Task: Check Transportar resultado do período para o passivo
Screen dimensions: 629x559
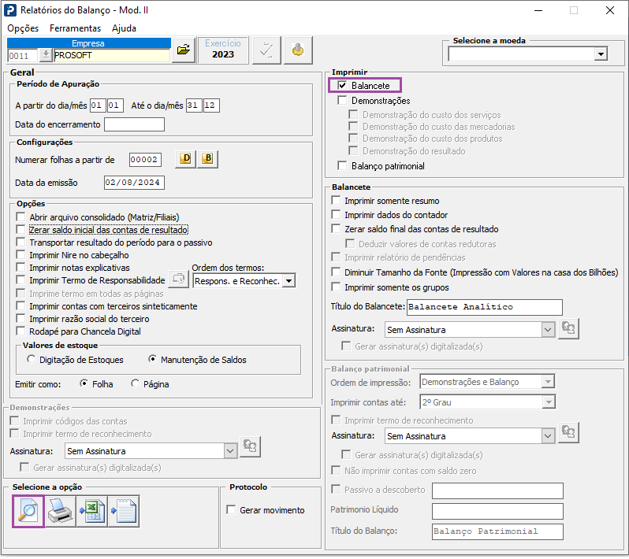Action: click(20, 242)
